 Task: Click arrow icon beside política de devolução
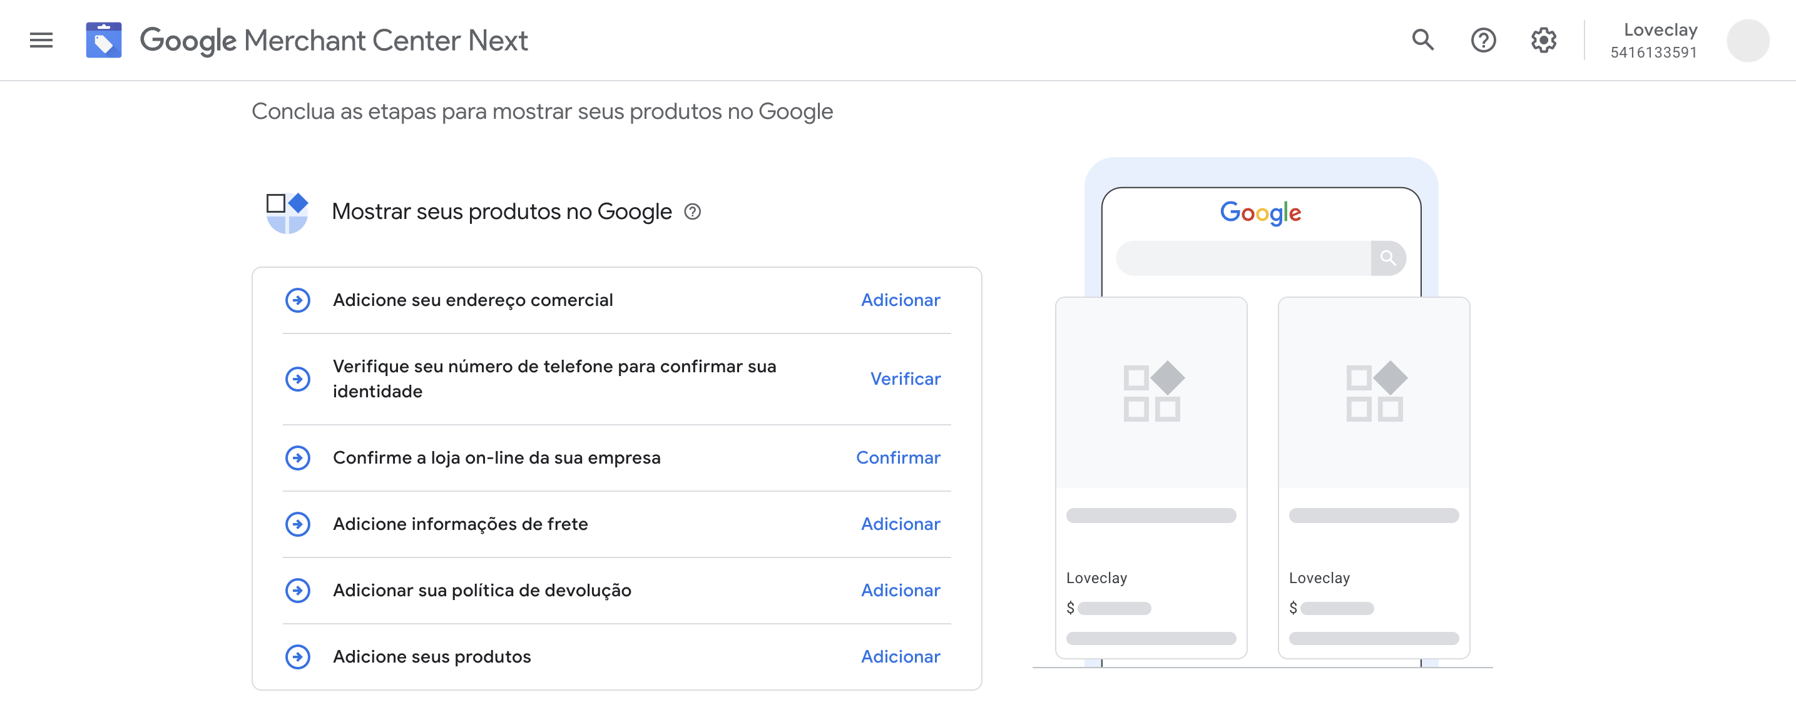[298, 590]
